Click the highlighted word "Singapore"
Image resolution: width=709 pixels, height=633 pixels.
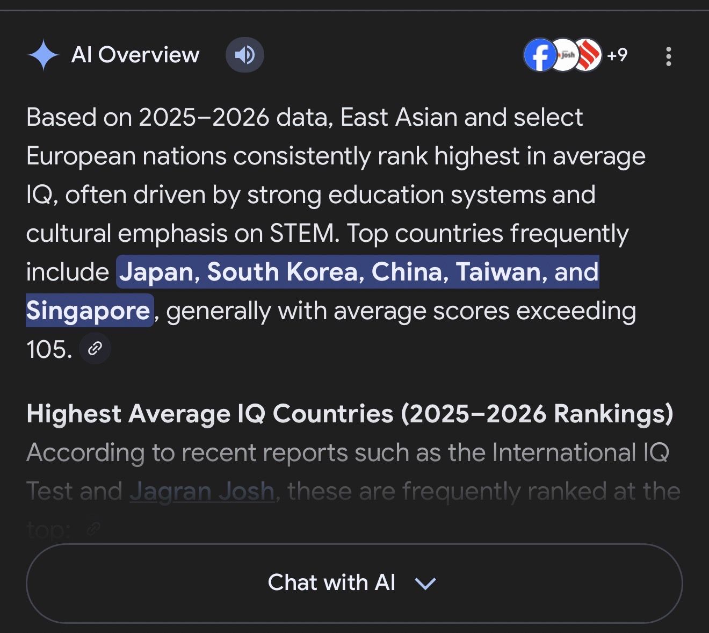pos(89,311)
